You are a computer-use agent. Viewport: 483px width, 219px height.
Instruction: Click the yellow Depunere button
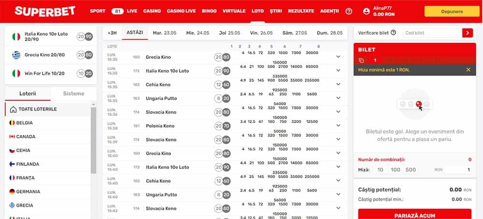coord(452,12)
